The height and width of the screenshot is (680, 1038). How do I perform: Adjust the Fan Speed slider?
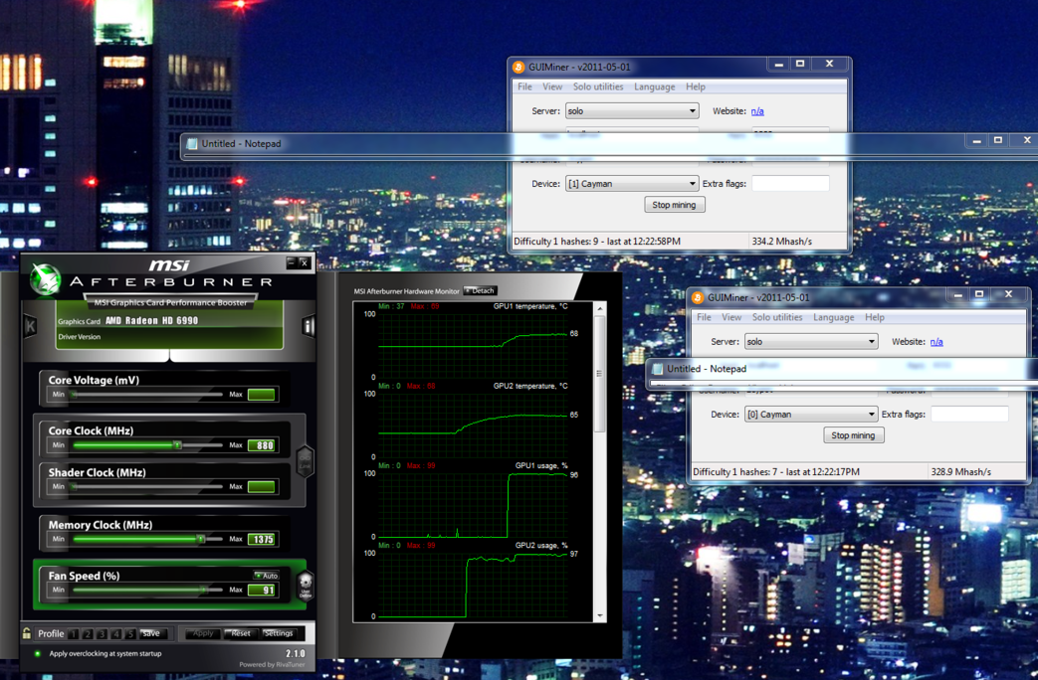pyautogui.click(x=147, y=591)
